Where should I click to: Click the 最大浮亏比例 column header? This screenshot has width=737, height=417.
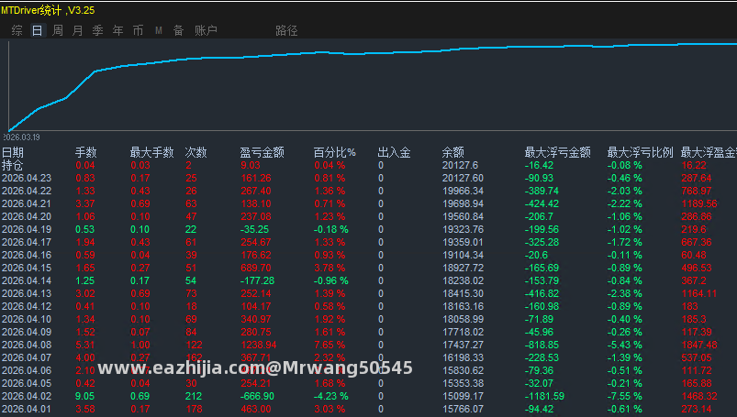click(x=641, y=152)
